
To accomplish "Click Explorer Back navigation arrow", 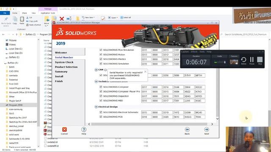I will 3,35.
